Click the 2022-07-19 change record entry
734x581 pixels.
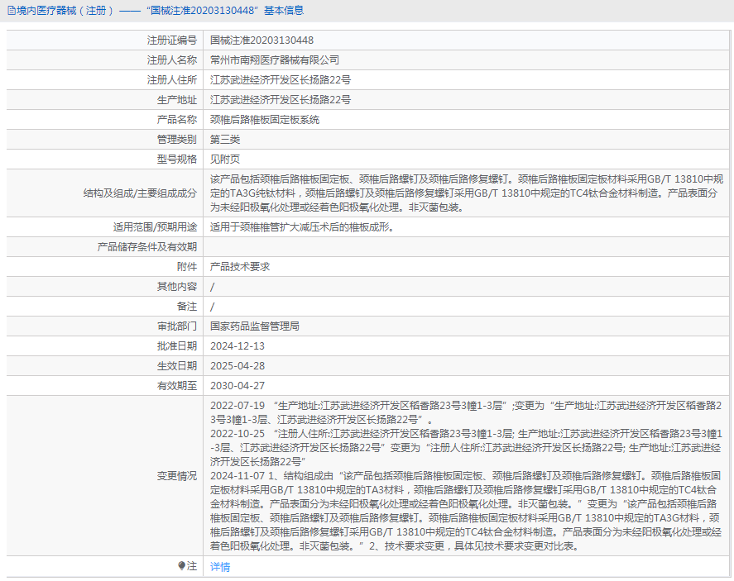[x=466, y=412]
